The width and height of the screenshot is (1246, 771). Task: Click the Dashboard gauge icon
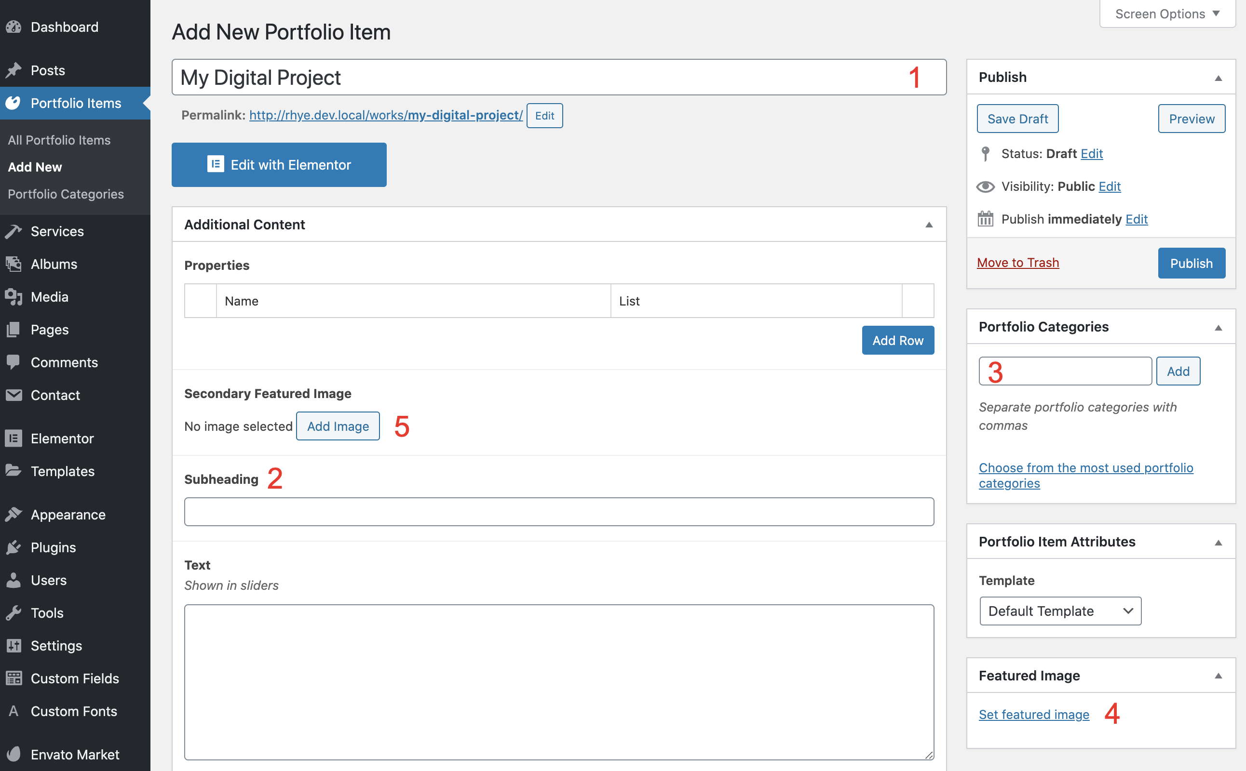click(x=14, y=27)
